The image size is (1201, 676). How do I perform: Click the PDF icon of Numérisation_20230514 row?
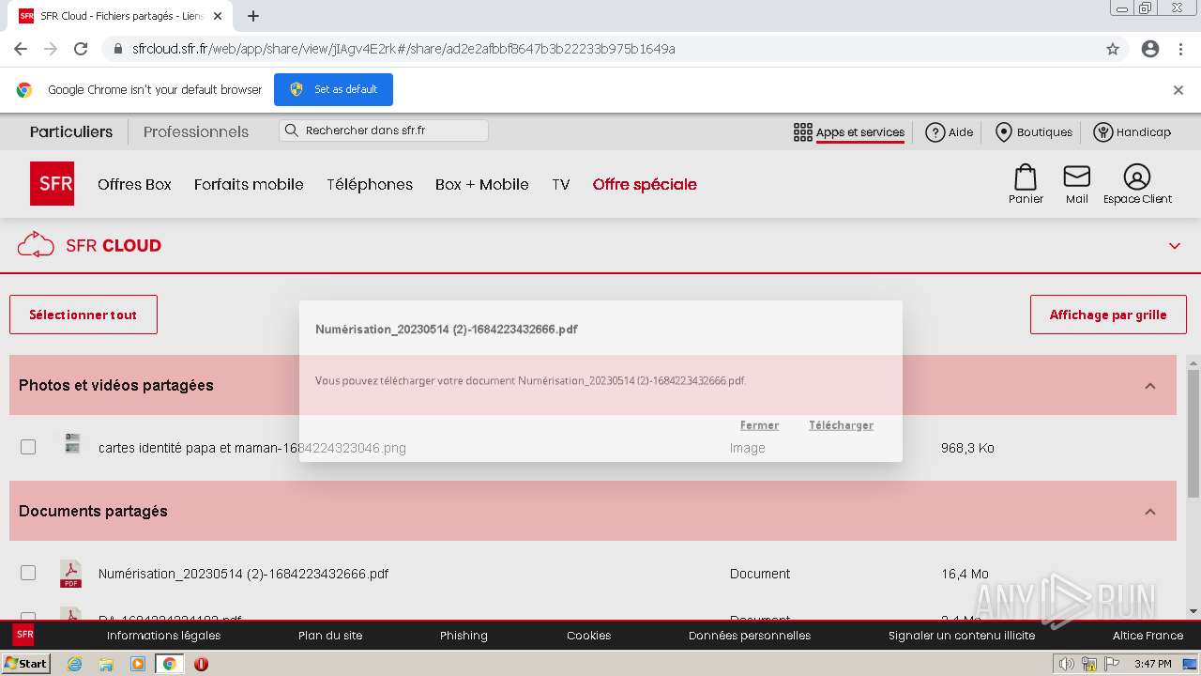tap(70, 574)
